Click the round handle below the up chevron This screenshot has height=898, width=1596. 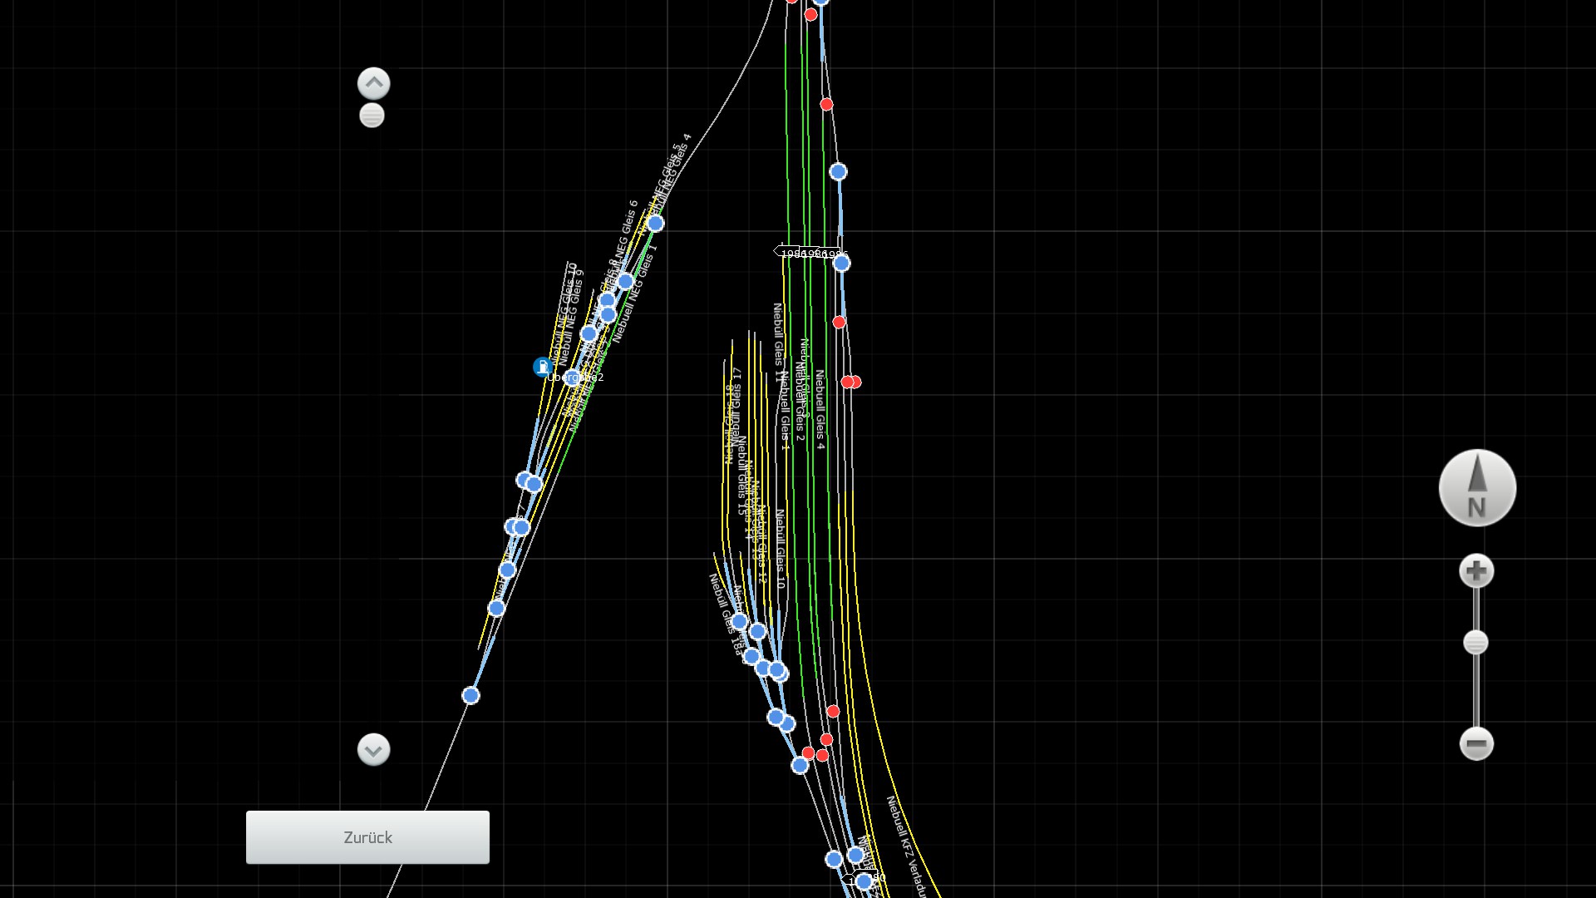[372, 116]
